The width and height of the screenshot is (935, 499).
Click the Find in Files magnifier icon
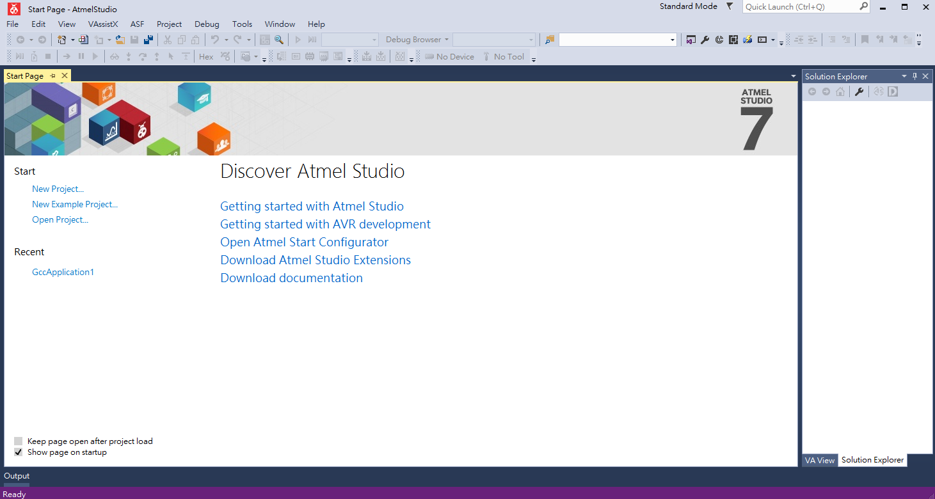coord(279,40)
